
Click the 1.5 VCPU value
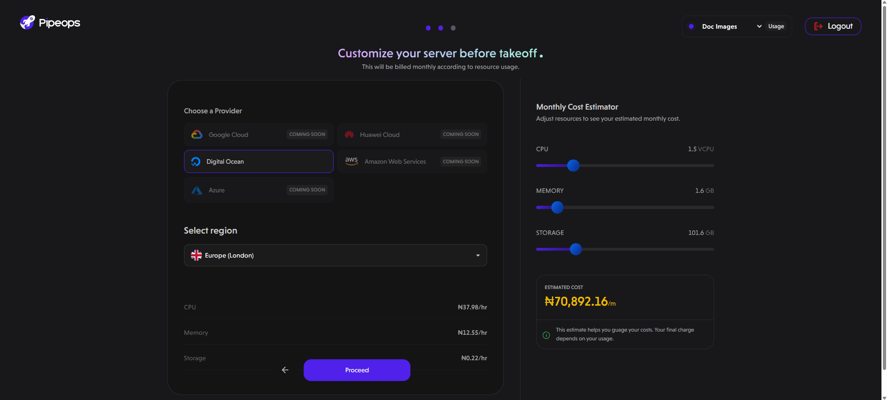coord(701,149)
